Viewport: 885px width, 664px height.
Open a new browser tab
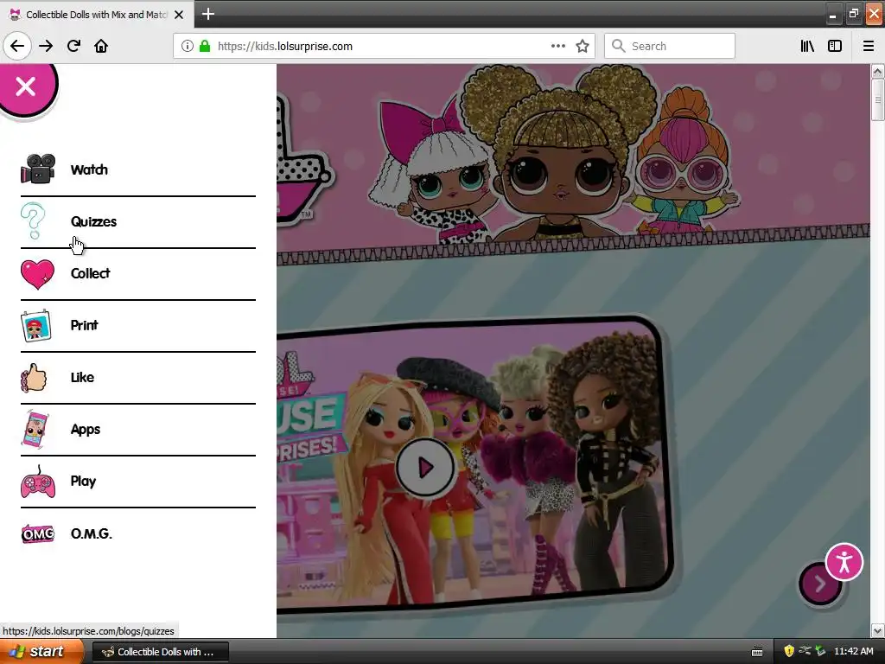coord(208,14)
